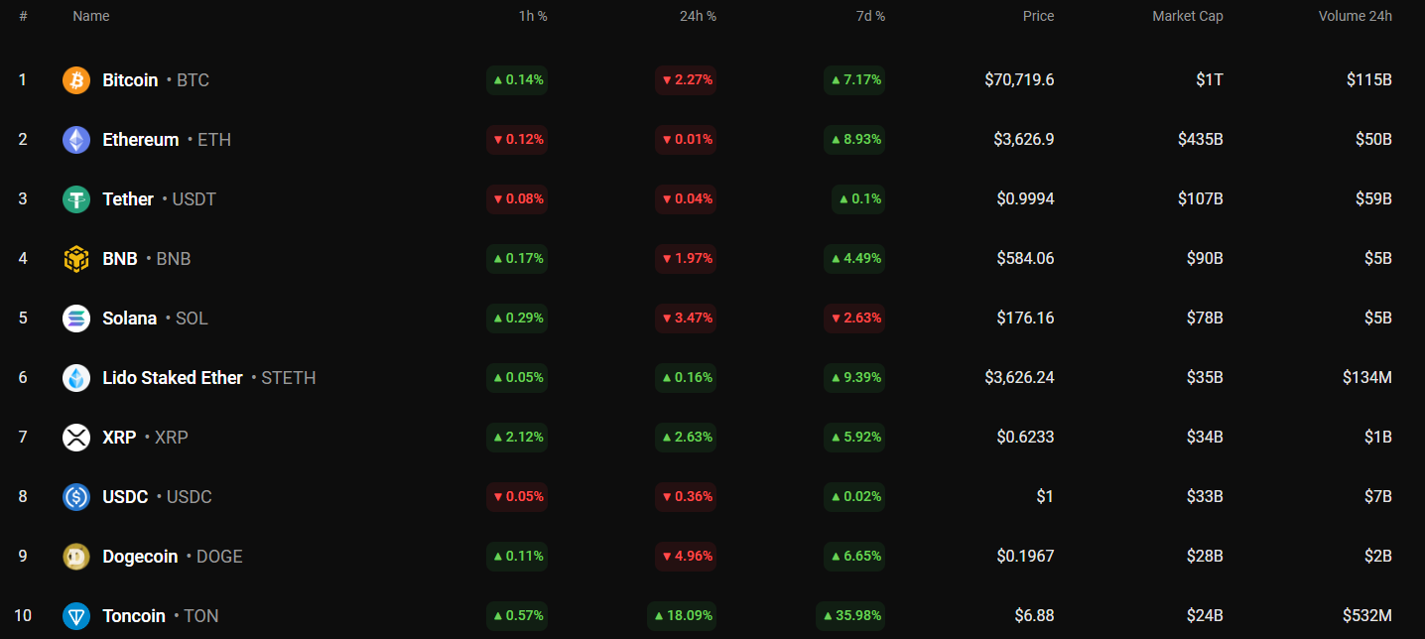The height and width of the screenshot is (639, 1425).
Task: Sort table by Market Cap column
Action: click(x=1187, y=16)
